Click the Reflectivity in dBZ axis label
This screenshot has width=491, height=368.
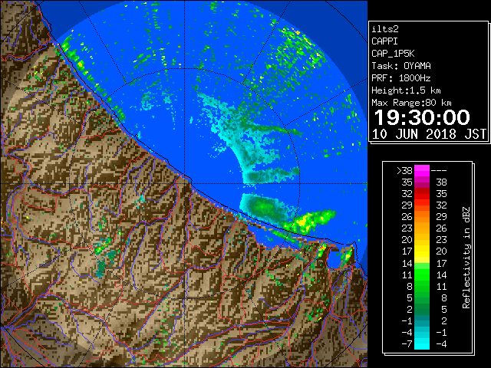click(x=466, y=258)
